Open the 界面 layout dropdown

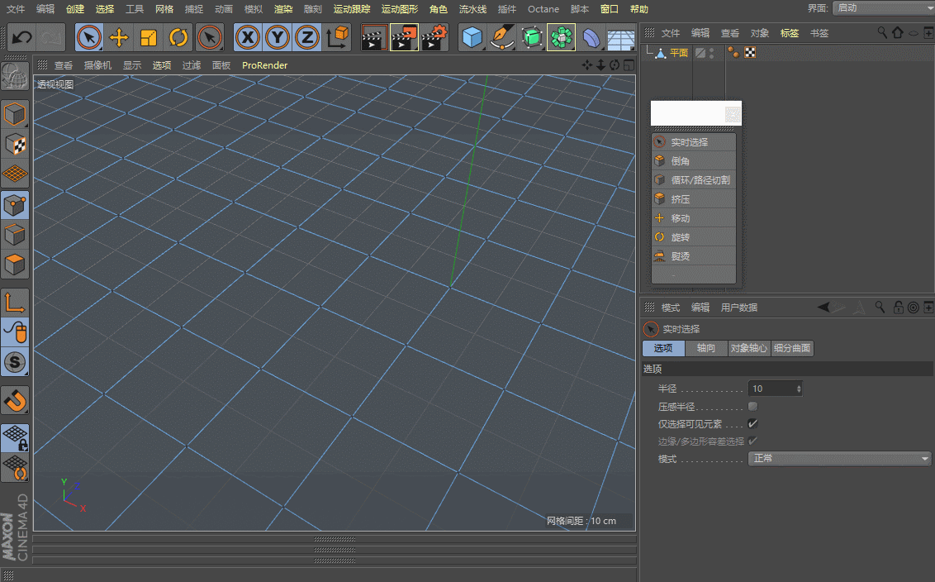tap(882, 8)
